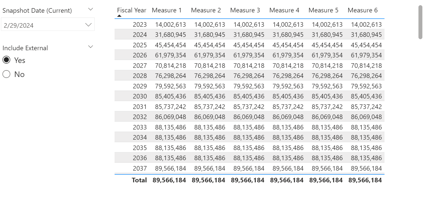The height and width of the screenshot is (213, 440).
Task: Sort by Measure 6 column header
Action: point(362,10)
